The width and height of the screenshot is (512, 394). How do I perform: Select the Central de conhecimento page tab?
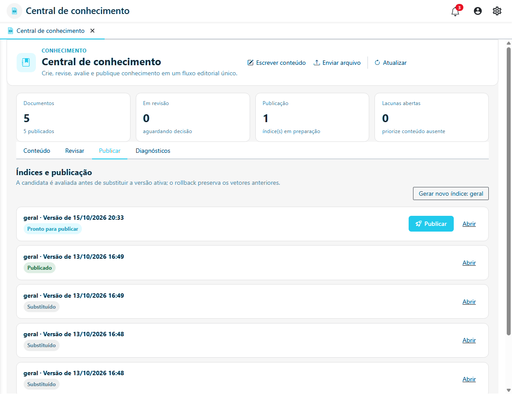tap(52, 31)
